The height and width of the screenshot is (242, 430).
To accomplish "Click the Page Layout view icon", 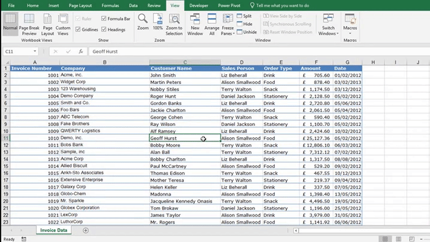I will 47,24.
